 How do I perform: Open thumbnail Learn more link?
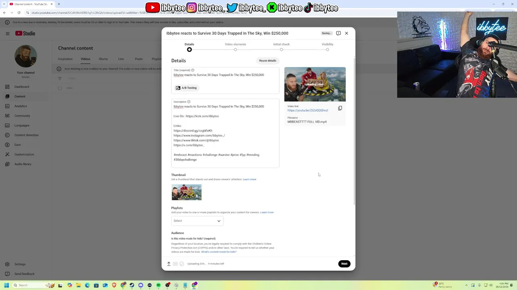click(250, 179)
